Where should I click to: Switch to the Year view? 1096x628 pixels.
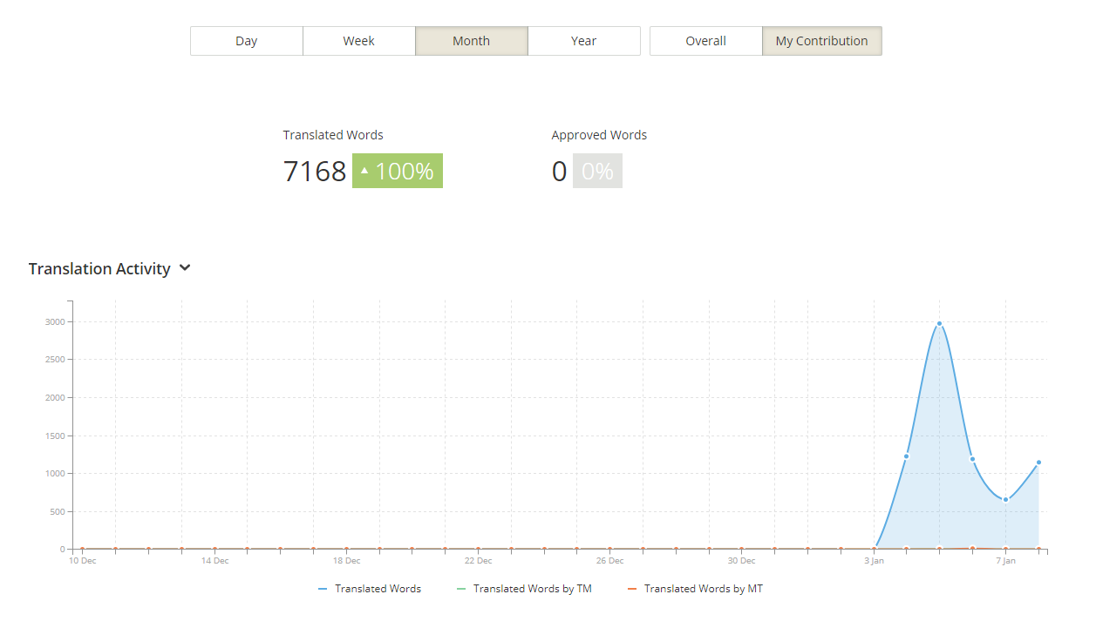(x=584, y=41)
